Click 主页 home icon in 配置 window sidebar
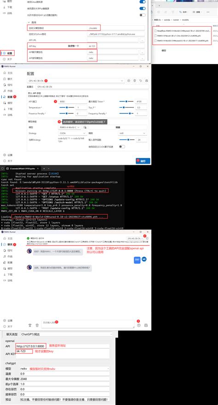The width and height of the screenshot is (218, 405). (x=5, y=73)
